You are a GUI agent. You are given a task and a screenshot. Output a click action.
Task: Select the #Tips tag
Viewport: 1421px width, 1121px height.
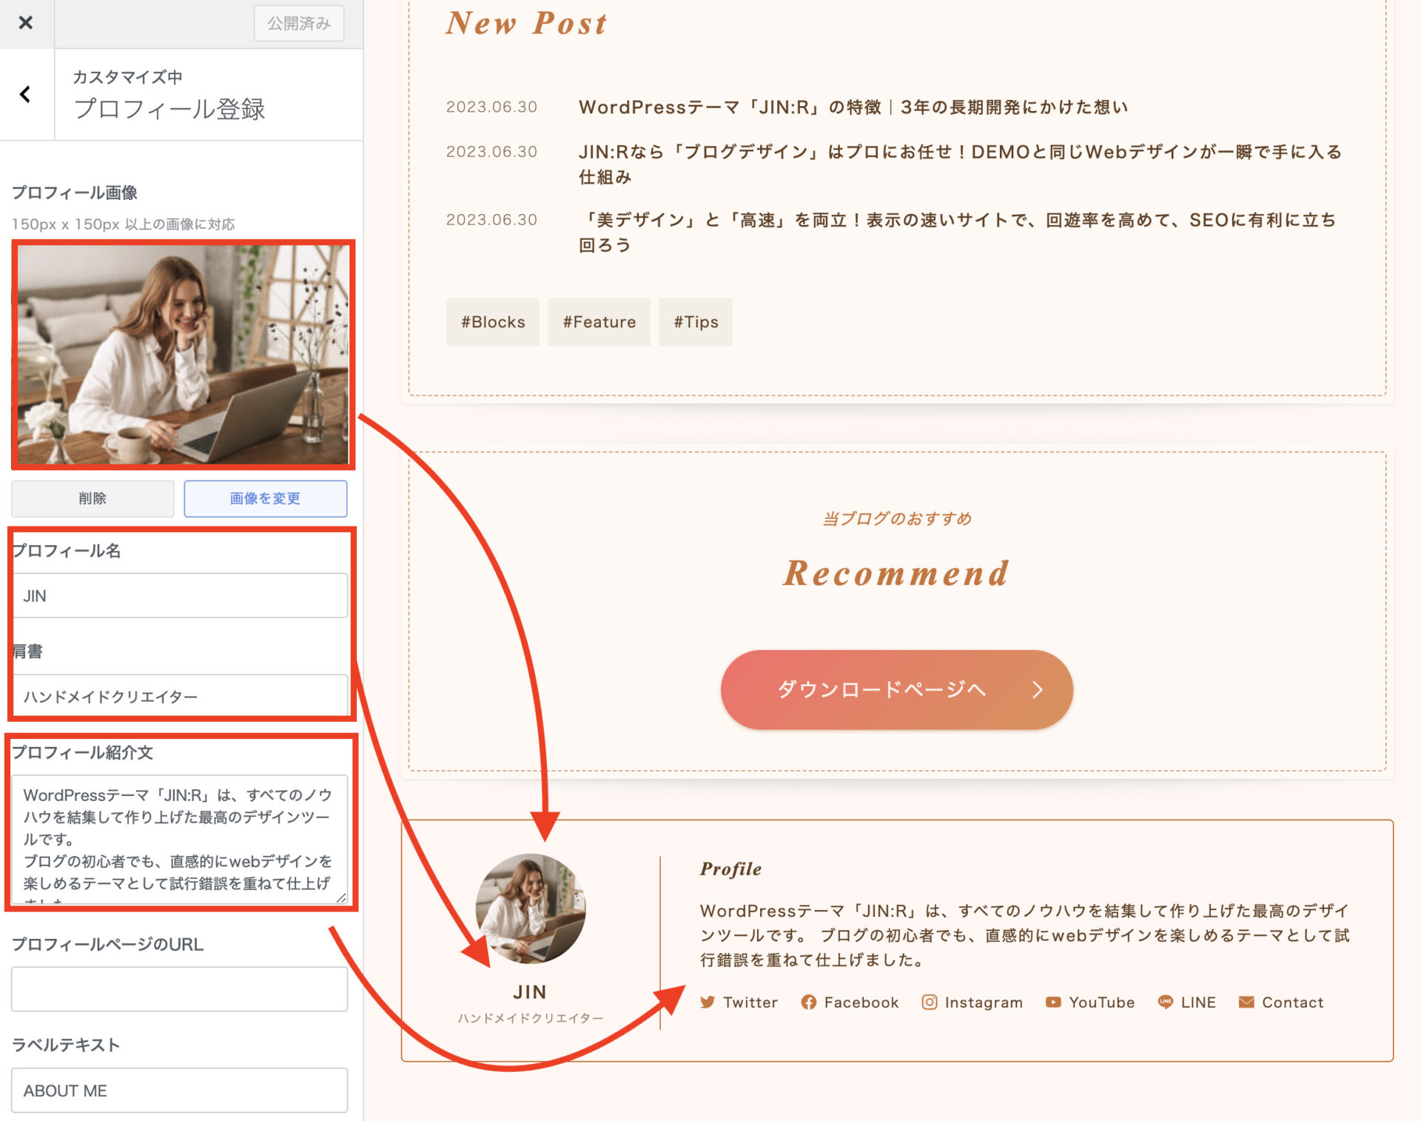696,322
